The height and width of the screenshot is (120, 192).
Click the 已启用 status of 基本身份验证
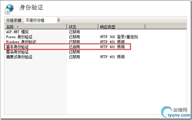pyautogui.click(x=74, y=47)
